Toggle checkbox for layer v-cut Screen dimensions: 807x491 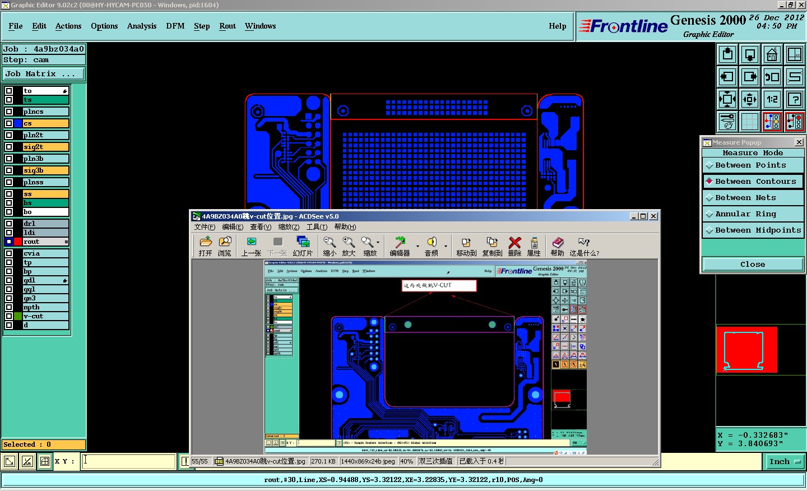pos(9,316)
